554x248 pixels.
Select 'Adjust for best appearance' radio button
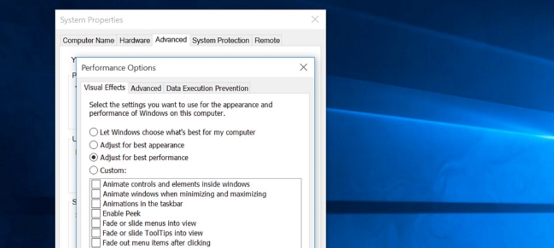point(94,145)
